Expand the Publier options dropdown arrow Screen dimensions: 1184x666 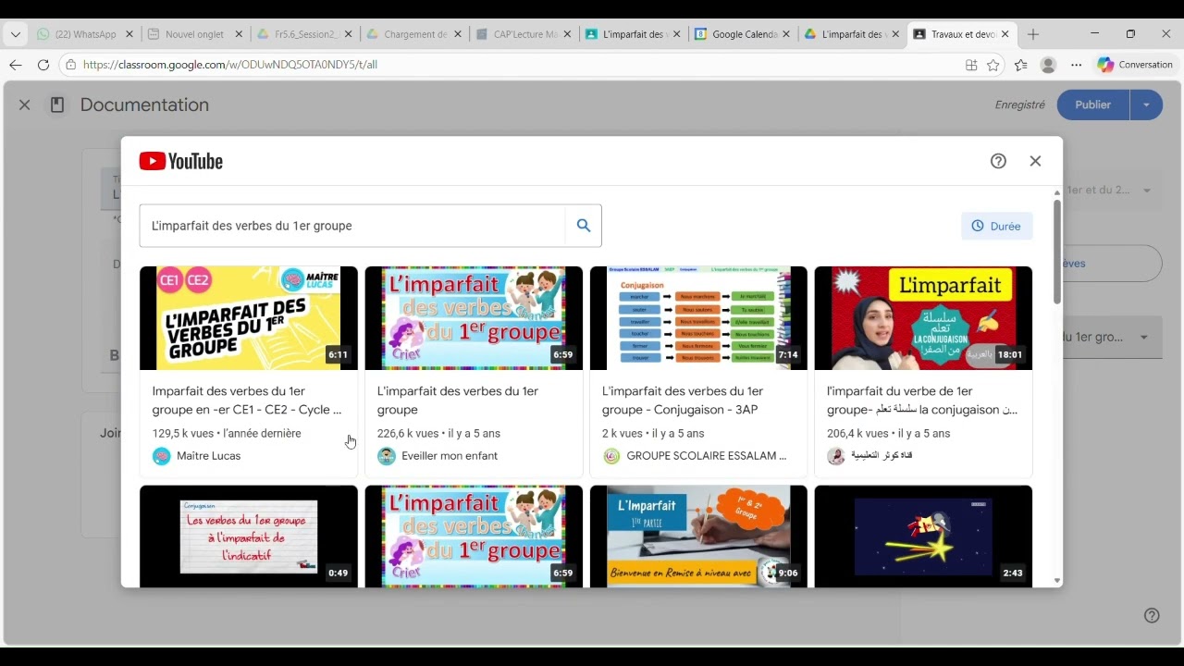tap(1146, 105)
